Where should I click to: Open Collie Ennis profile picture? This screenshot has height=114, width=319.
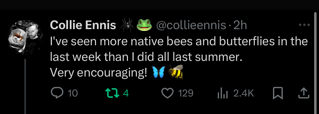25,38
